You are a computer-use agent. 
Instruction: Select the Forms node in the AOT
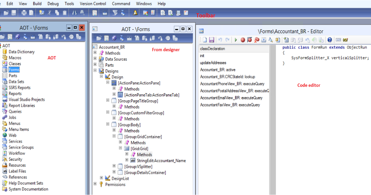pyautogui.click(x=15, y=69)
